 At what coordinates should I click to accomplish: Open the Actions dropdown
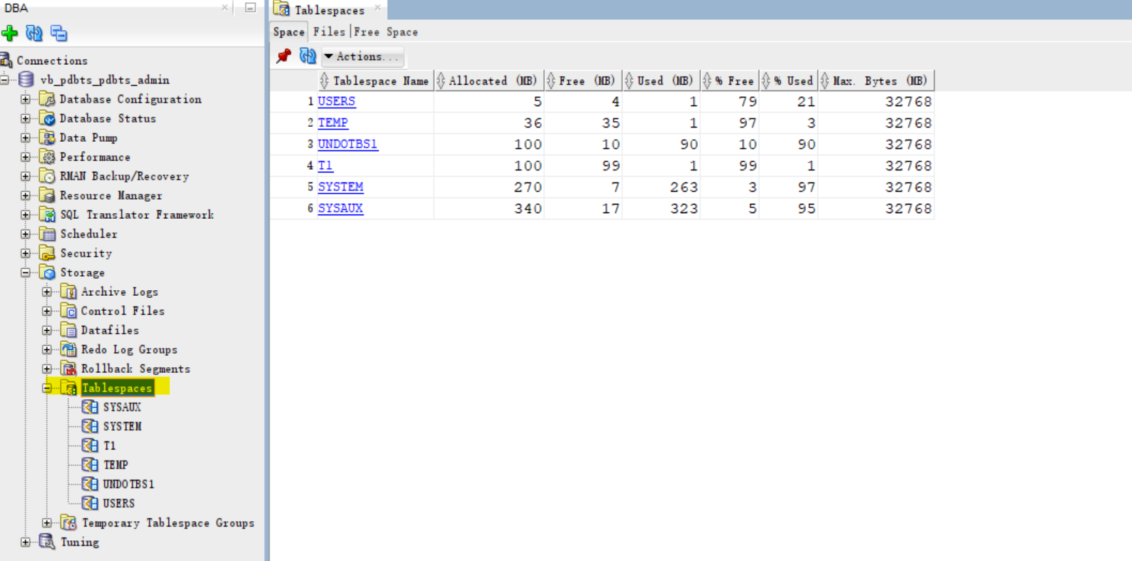tap(363, 56)
